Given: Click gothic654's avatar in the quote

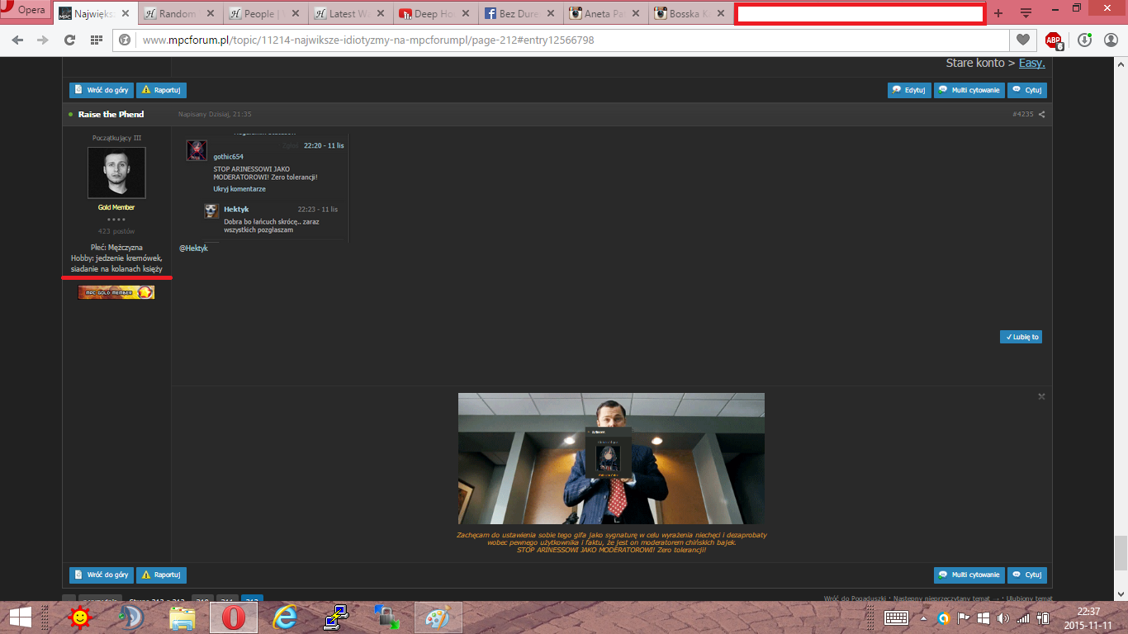Looking at the screenshot, I should tap(197, 150).
